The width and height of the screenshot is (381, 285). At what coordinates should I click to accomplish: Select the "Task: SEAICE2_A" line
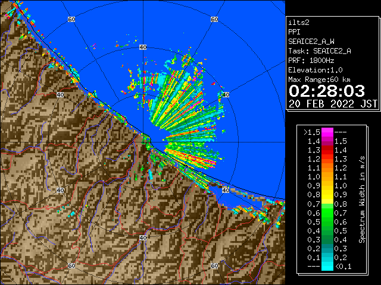tap(320, 51)
